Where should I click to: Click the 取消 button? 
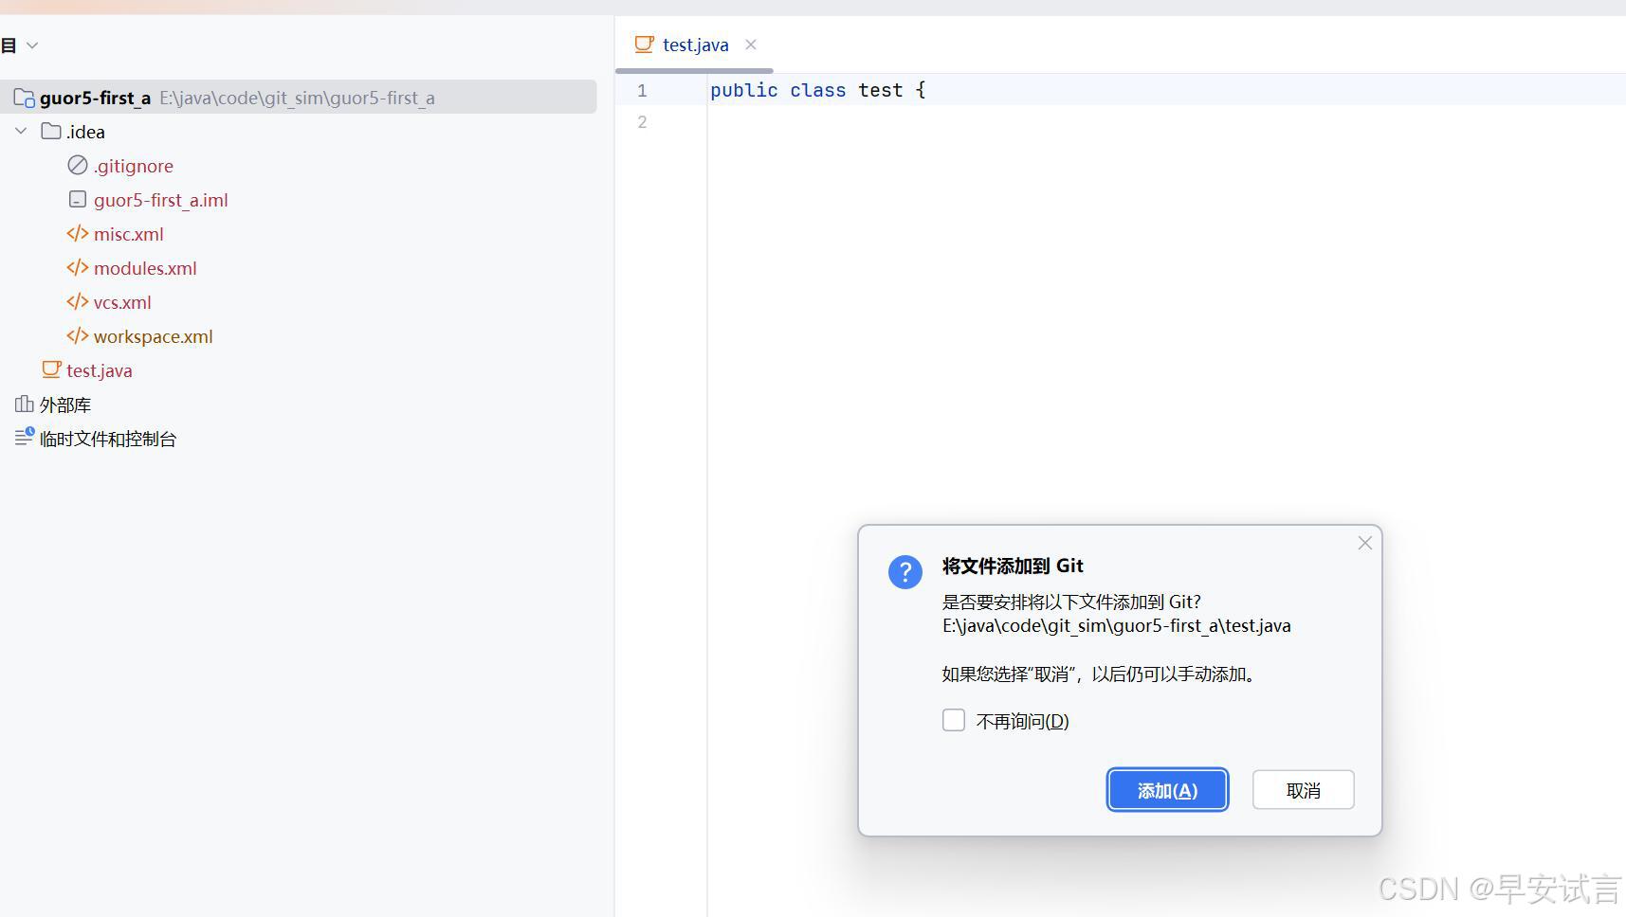[1303, 790]
